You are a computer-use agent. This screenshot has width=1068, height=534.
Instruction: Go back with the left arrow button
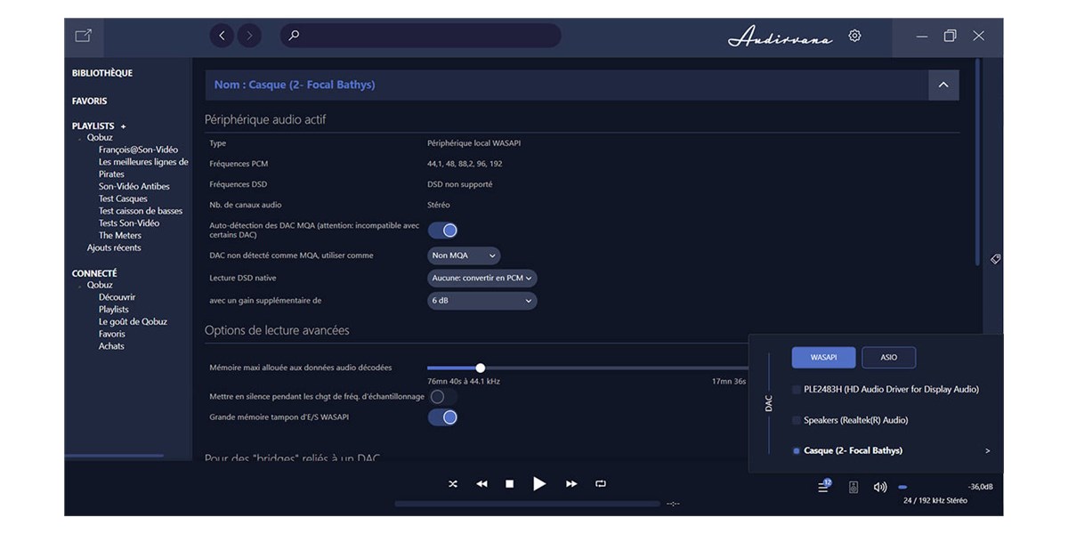[222, 36]
